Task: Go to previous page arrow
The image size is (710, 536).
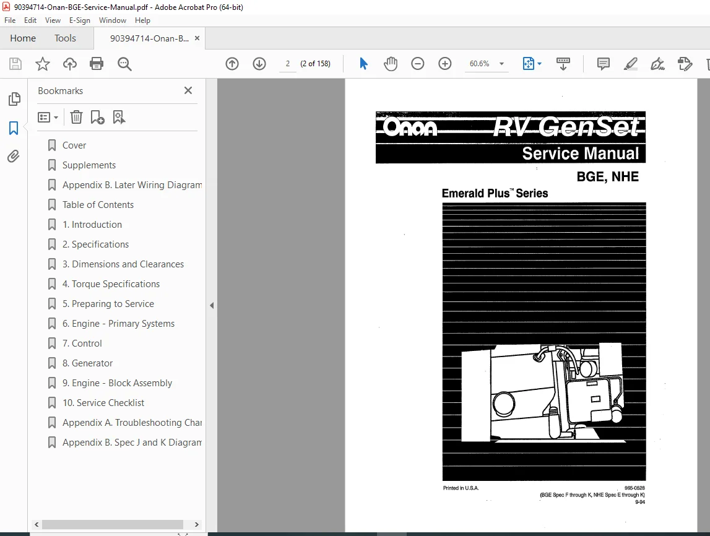Action: pos(232,64)
